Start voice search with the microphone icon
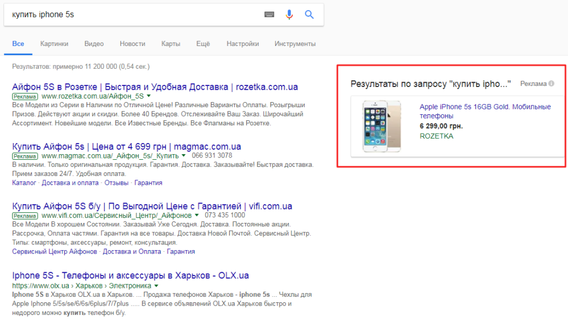 (289, 14)
